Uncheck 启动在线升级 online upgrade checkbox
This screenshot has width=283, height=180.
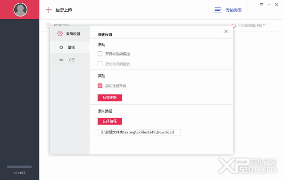[x=100, y=86]
